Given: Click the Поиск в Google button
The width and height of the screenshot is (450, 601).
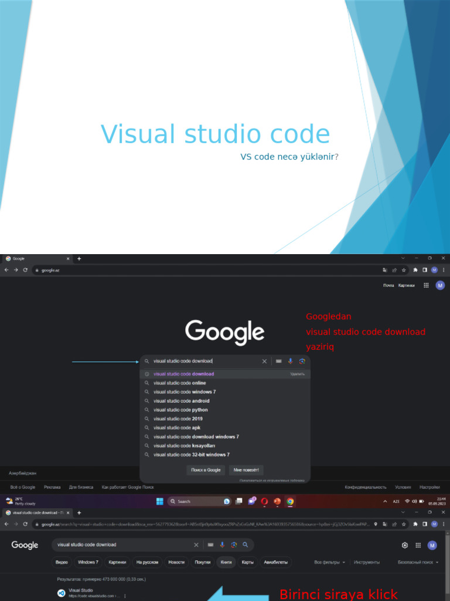Looking at the screenshot, I should 206,470.
